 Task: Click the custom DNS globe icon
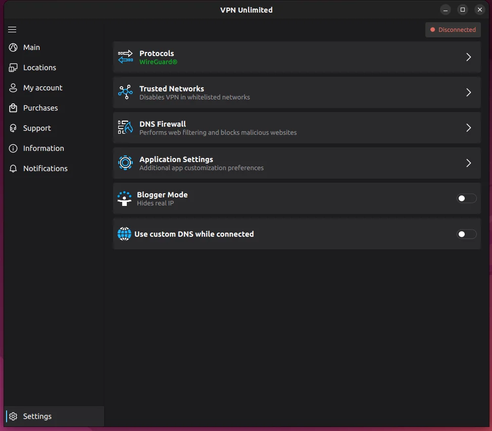pyautogui.click(x=124, y=234)
